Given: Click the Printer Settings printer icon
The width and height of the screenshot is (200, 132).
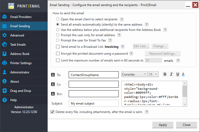Looking at the screenshot, I should 4,63.
